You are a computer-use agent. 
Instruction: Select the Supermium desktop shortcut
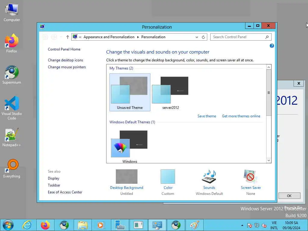click(x=12, y=75)
